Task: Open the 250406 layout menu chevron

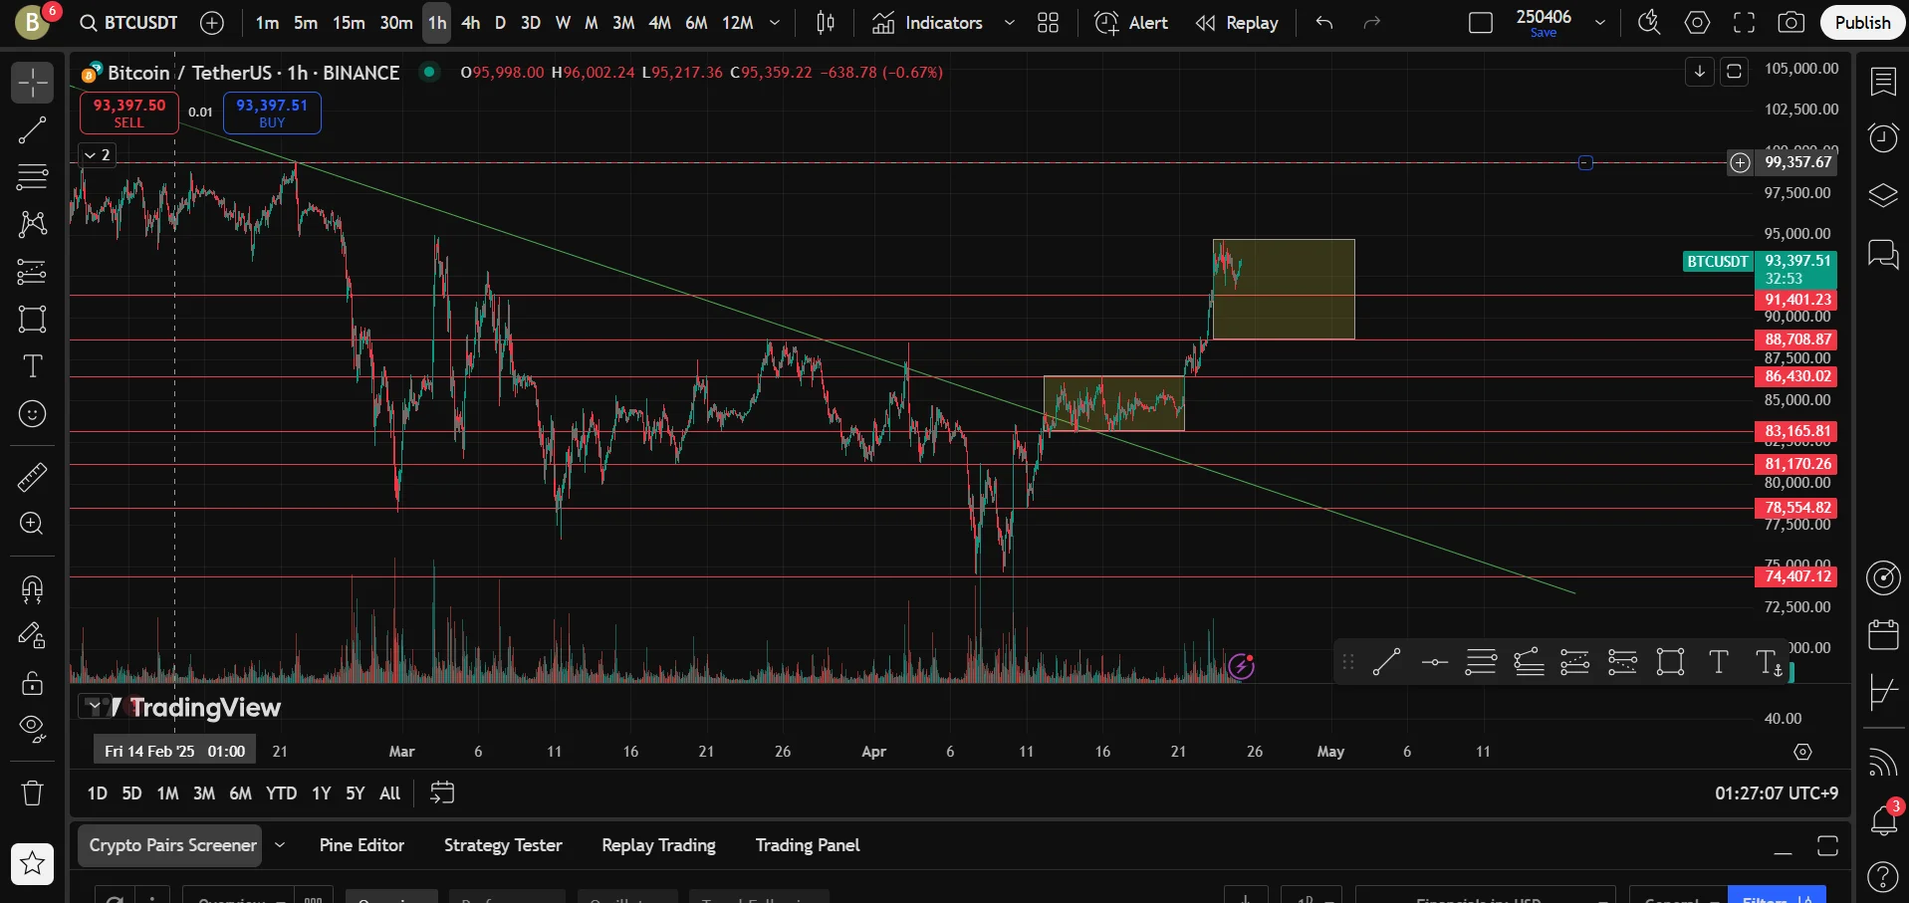Action: point(1599,23)
